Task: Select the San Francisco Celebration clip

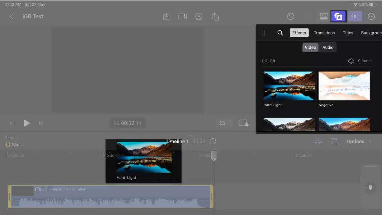Action: click(110, 197)
